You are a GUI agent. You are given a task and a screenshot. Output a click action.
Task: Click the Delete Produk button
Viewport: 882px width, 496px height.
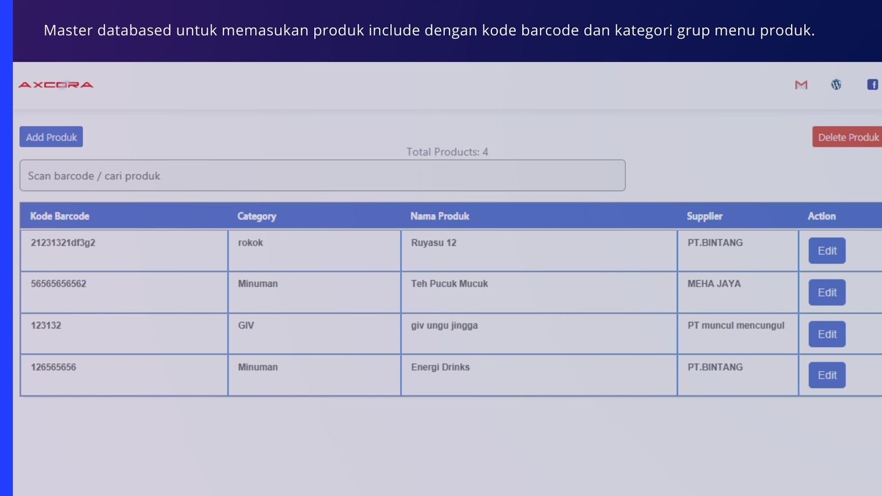tap(847, 137)
